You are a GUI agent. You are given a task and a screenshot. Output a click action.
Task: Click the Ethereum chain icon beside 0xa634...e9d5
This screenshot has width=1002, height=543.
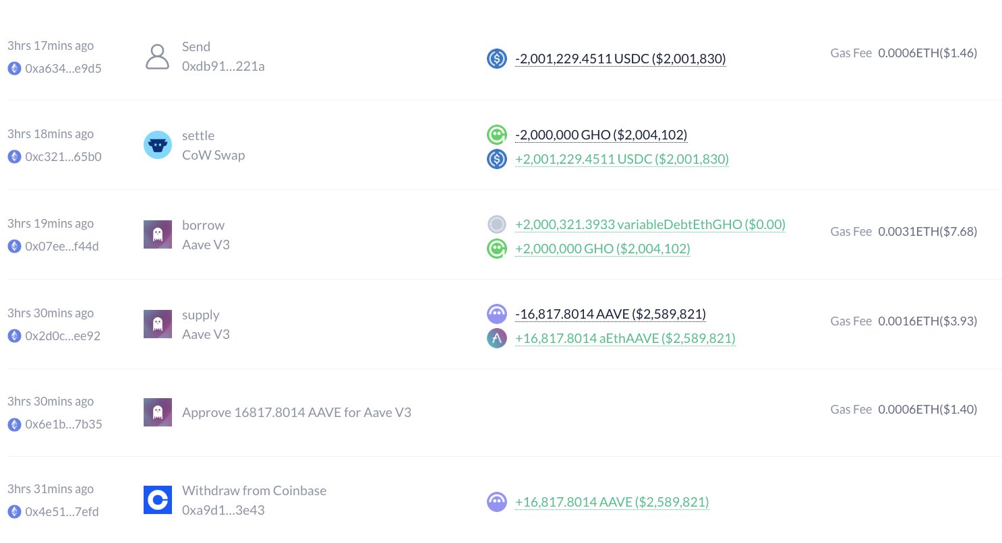(14, 69)
